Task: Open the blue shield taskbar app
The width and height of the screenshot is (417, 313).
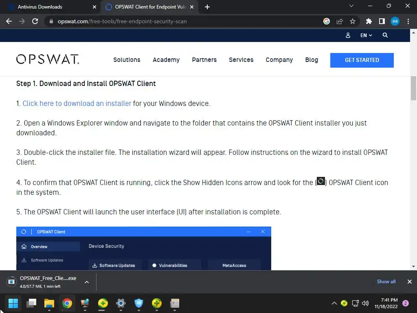Action: coord(138,303)
